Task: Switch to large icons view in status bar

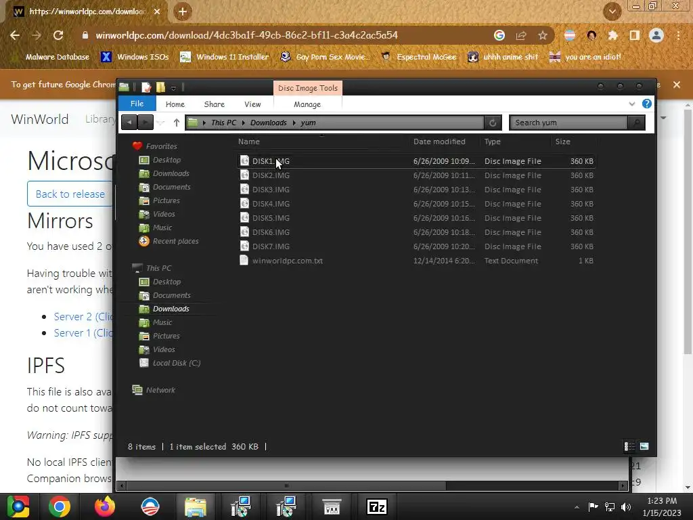Action: tap(644, 447)
